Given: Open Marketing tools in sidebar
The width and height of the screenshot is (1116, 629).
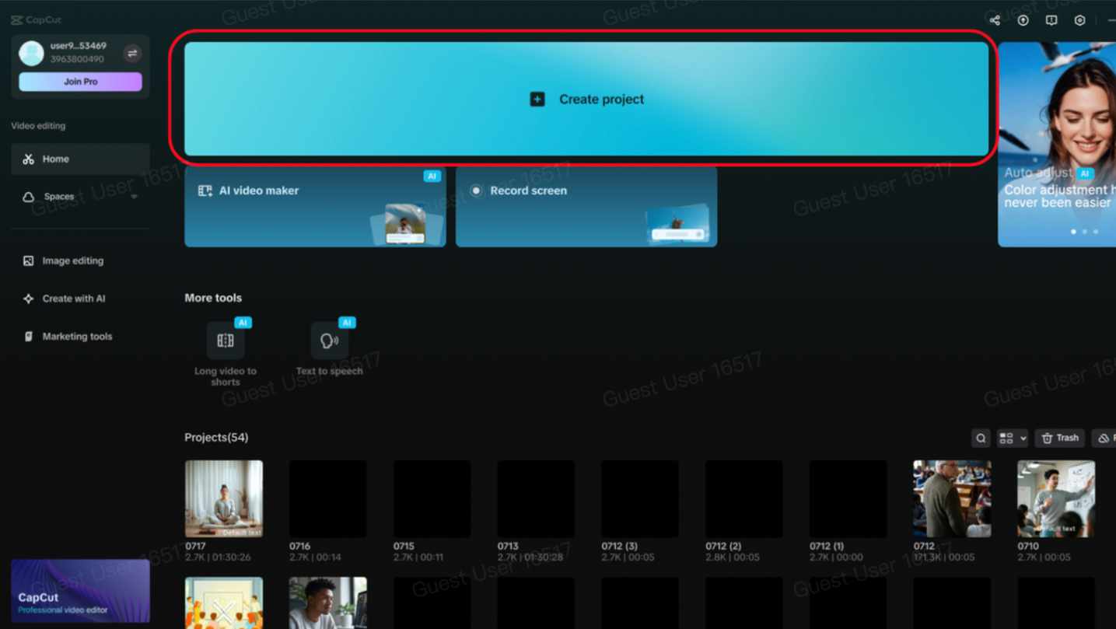Looking at the screenshot, I should tap(76, 337).
